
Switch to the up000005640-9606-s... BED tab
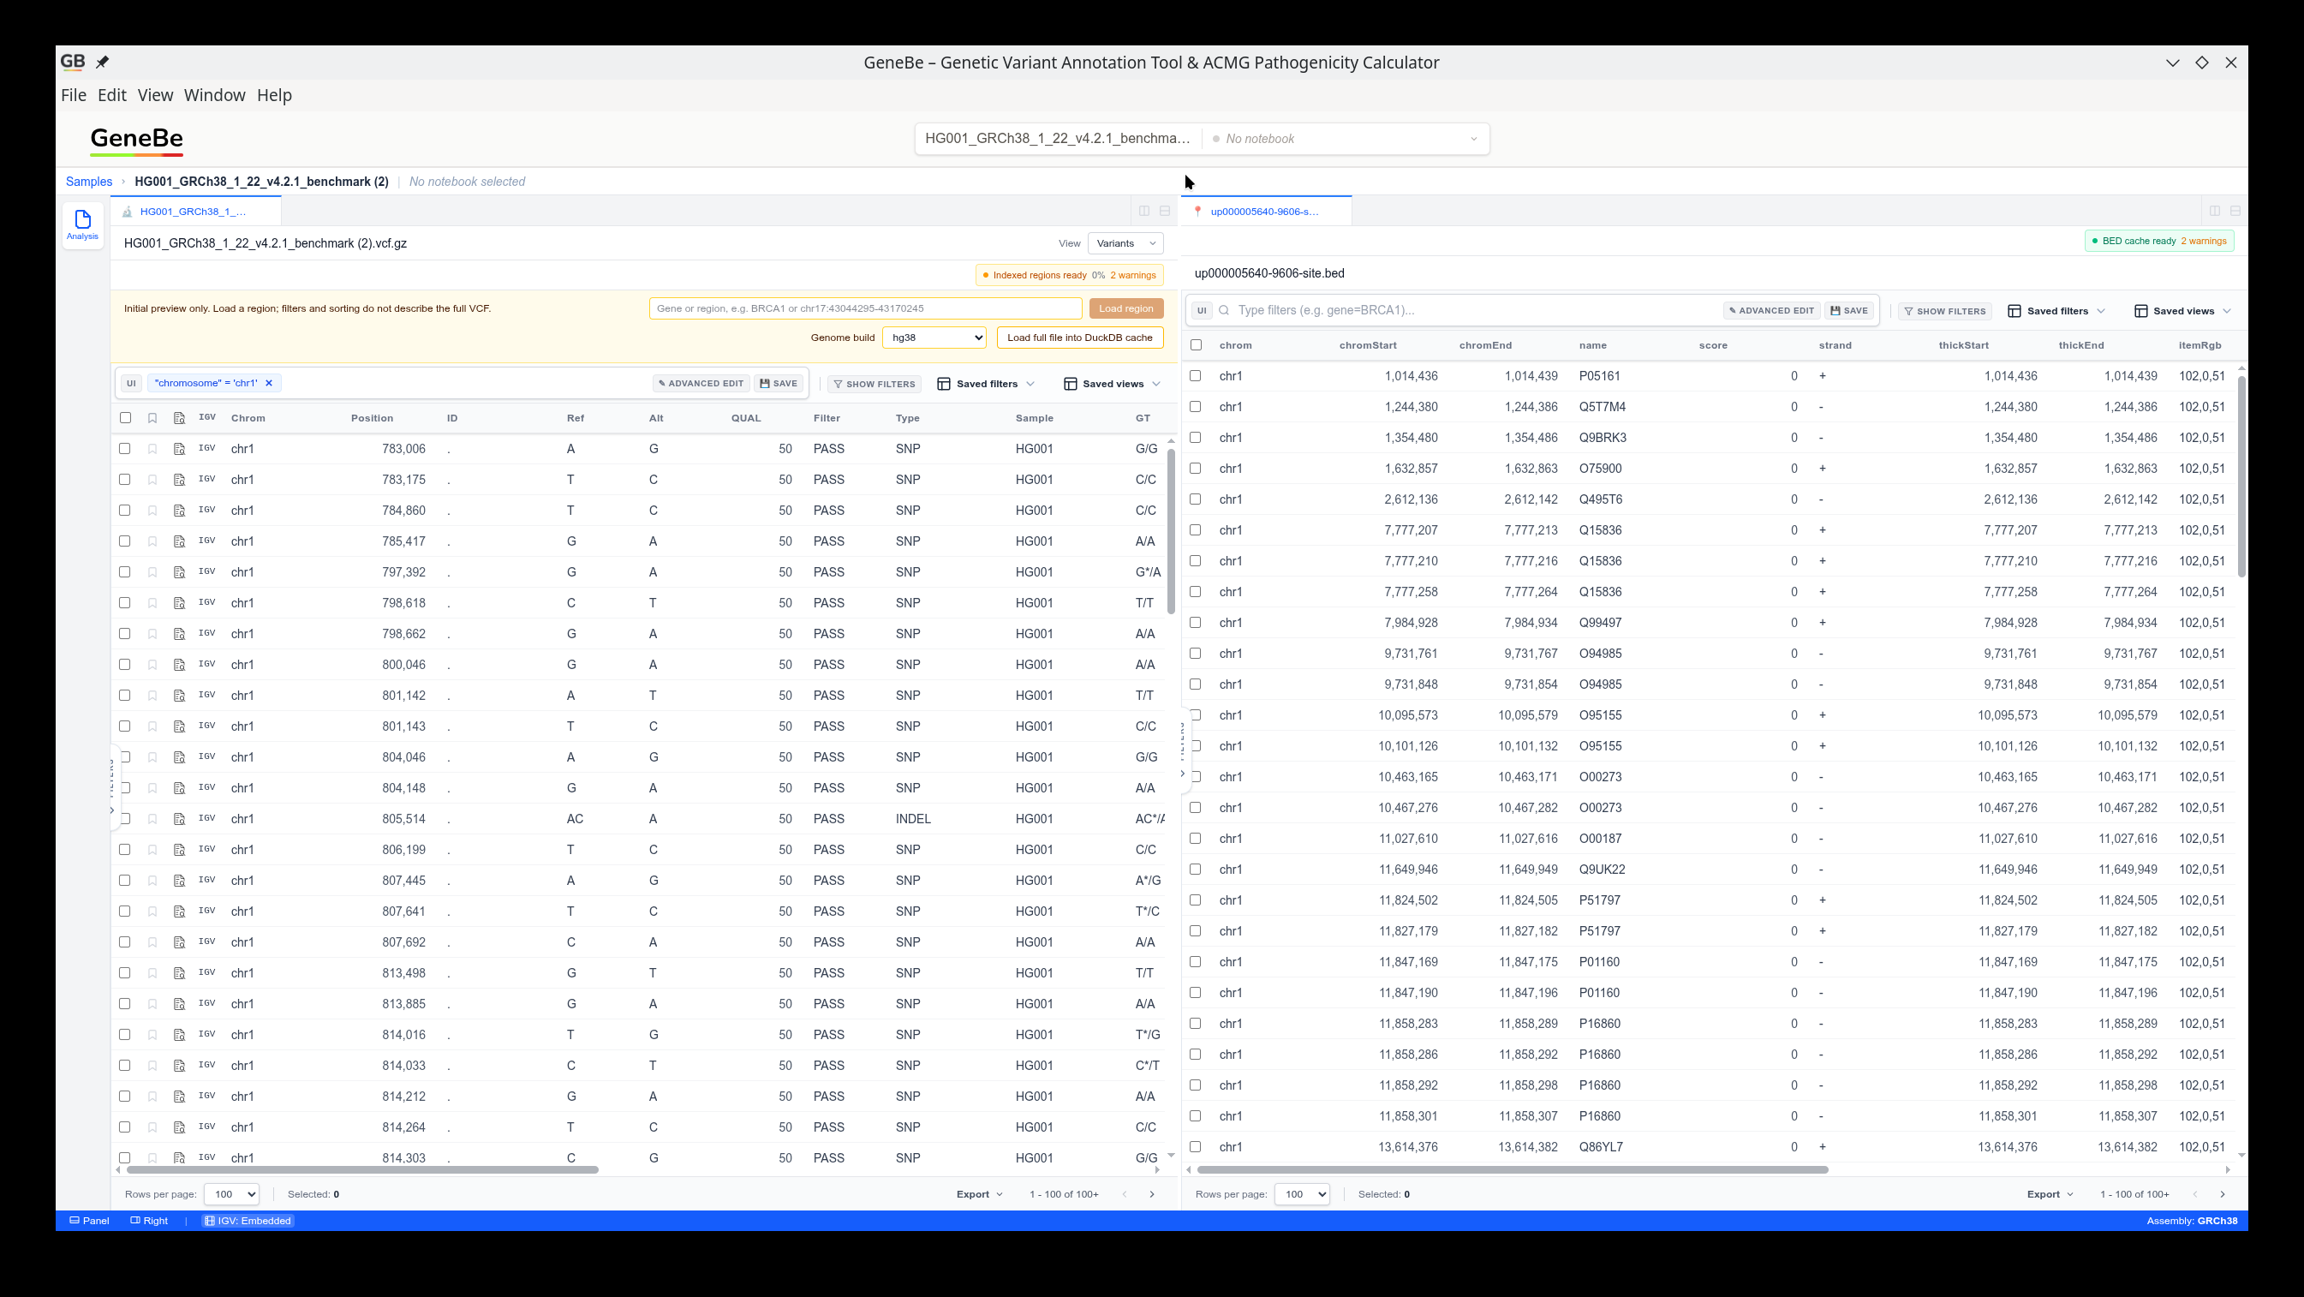[1266, 212]
